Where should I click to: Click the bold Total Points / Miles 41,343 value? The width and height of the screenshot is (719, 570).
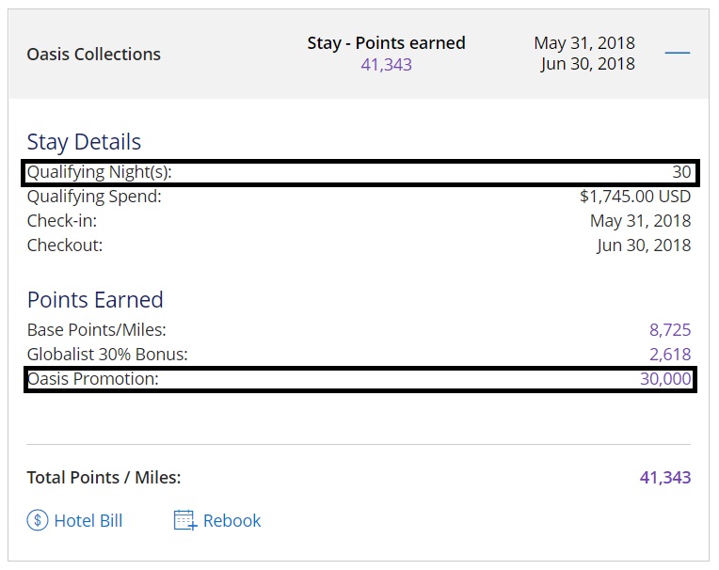click(664, 477)
